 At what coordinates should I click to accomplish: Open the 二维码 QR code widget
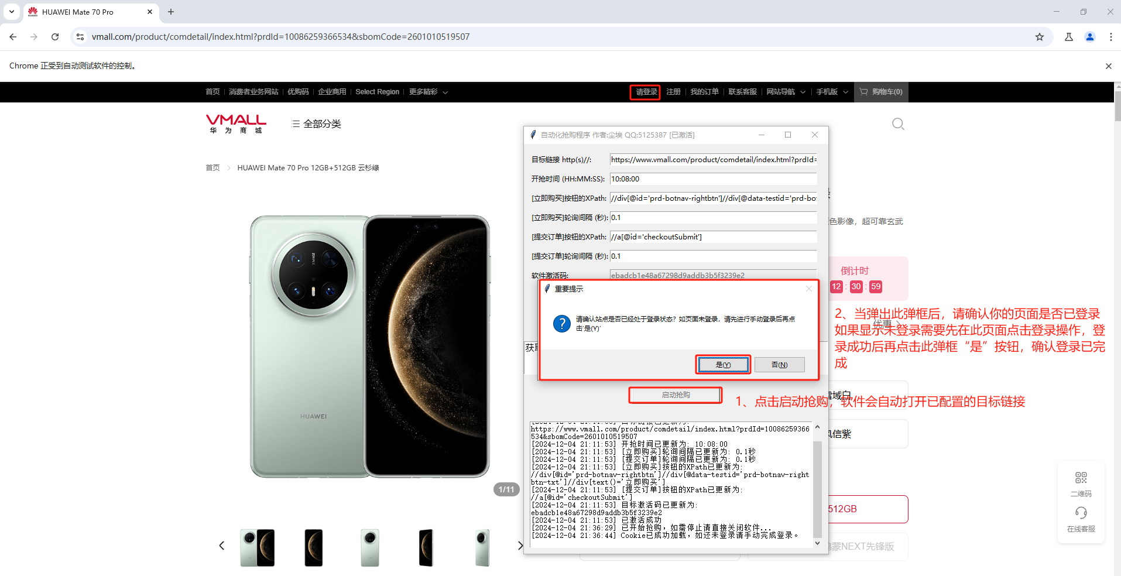click(1081, 484)
